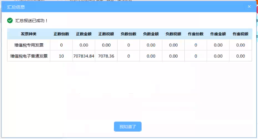Select the 增值税电子普通发票 row label
This screenshot has height=139, width=258.
(x=29, y=56)
